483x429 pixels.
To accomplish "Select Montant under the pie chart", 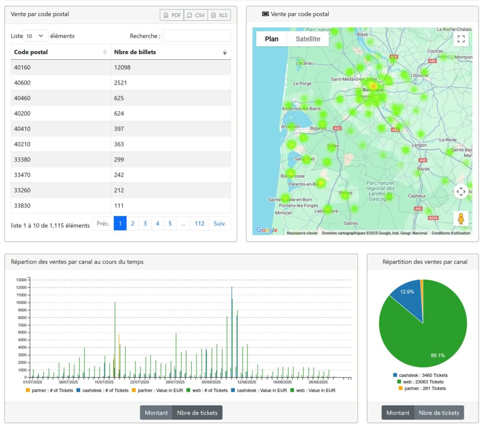I will point(398,413).
